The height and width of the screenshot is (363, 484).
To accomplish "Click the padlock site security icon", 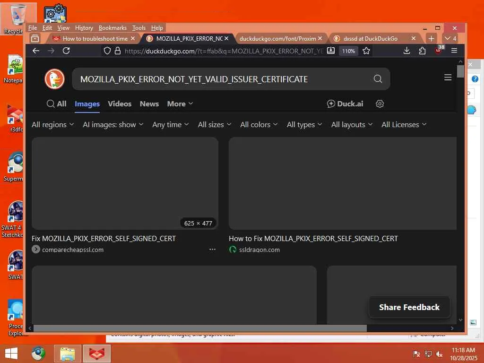I will [x=118, y=51].
